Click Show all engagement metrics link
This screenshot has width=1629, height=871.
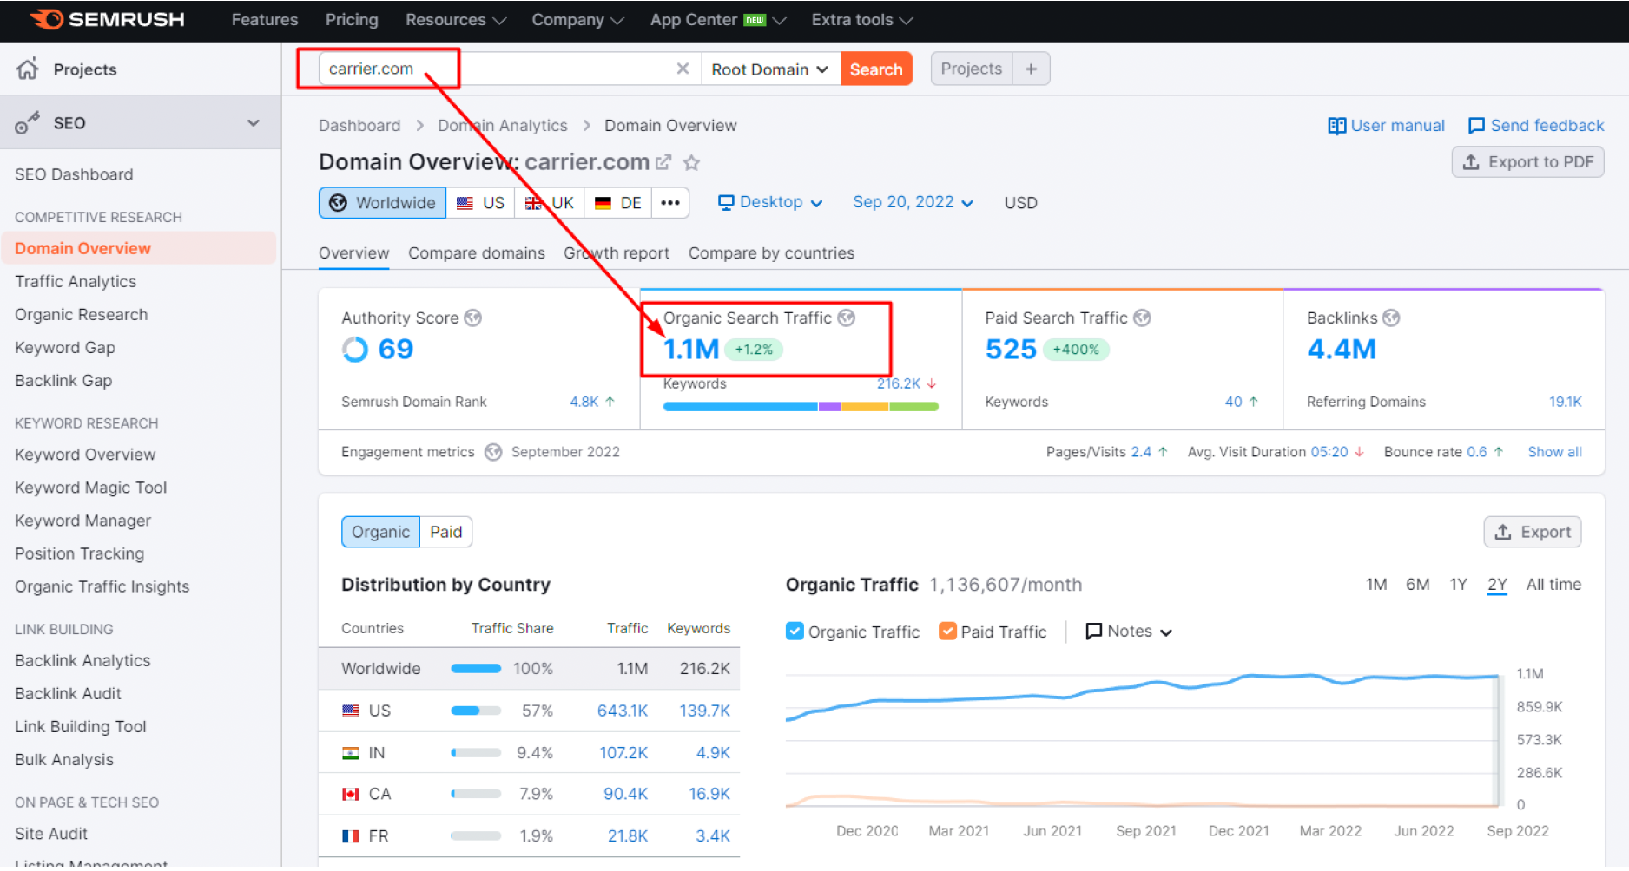click(1554, 452)
